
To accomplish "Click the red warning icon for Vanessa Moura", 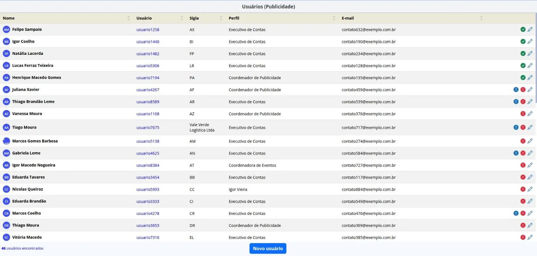I will coord(523,114).
